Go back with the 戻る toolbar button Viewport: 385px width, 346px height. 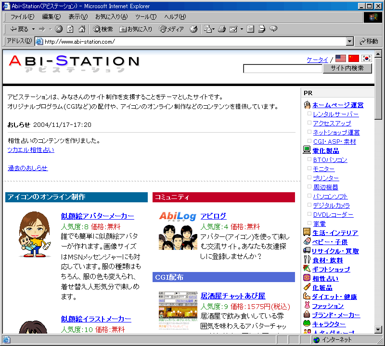pyautogui.click(x=19, y=29)
